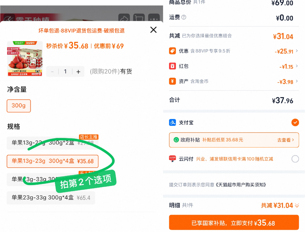This screenshot has width=305, height=232.
Task: Expand the 优惠 discount details
Action: click(x=297, y=51)
